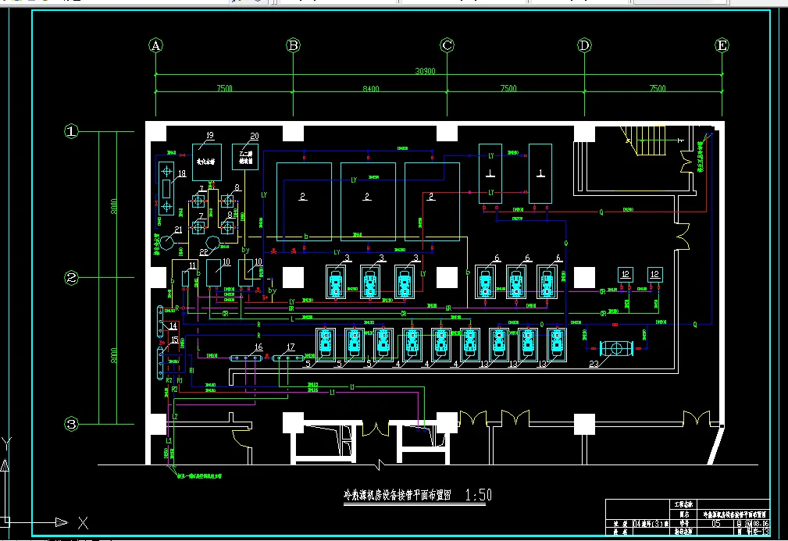Image resolution: width=788 pixels, height=541 pixels.
Task: Select the 8000 dimension between axes 1 and 2
Action: point(113,206)
